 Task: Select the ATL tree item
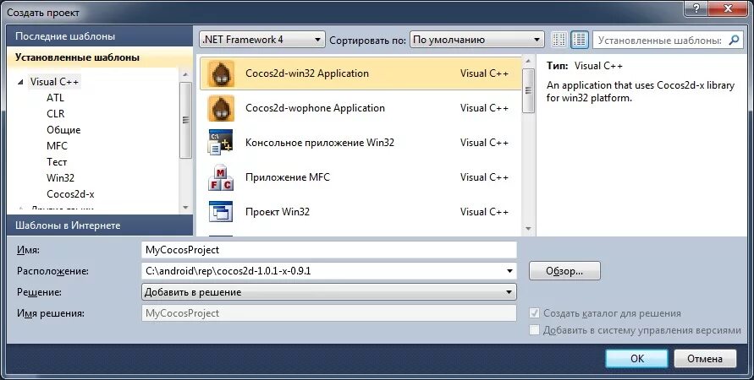(x=55, y=98)
